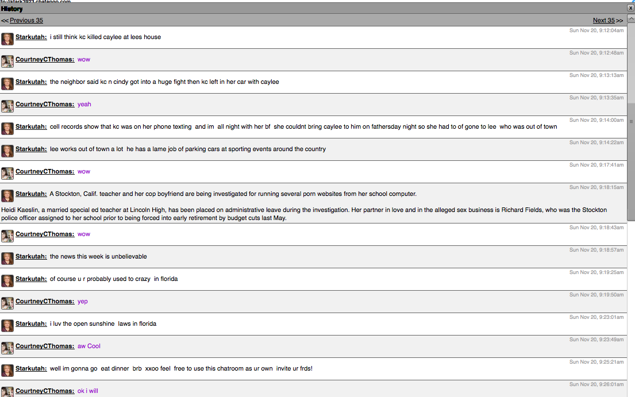Click CourtneyCThomas avatar beside 'yep' message

coord(7,303)
